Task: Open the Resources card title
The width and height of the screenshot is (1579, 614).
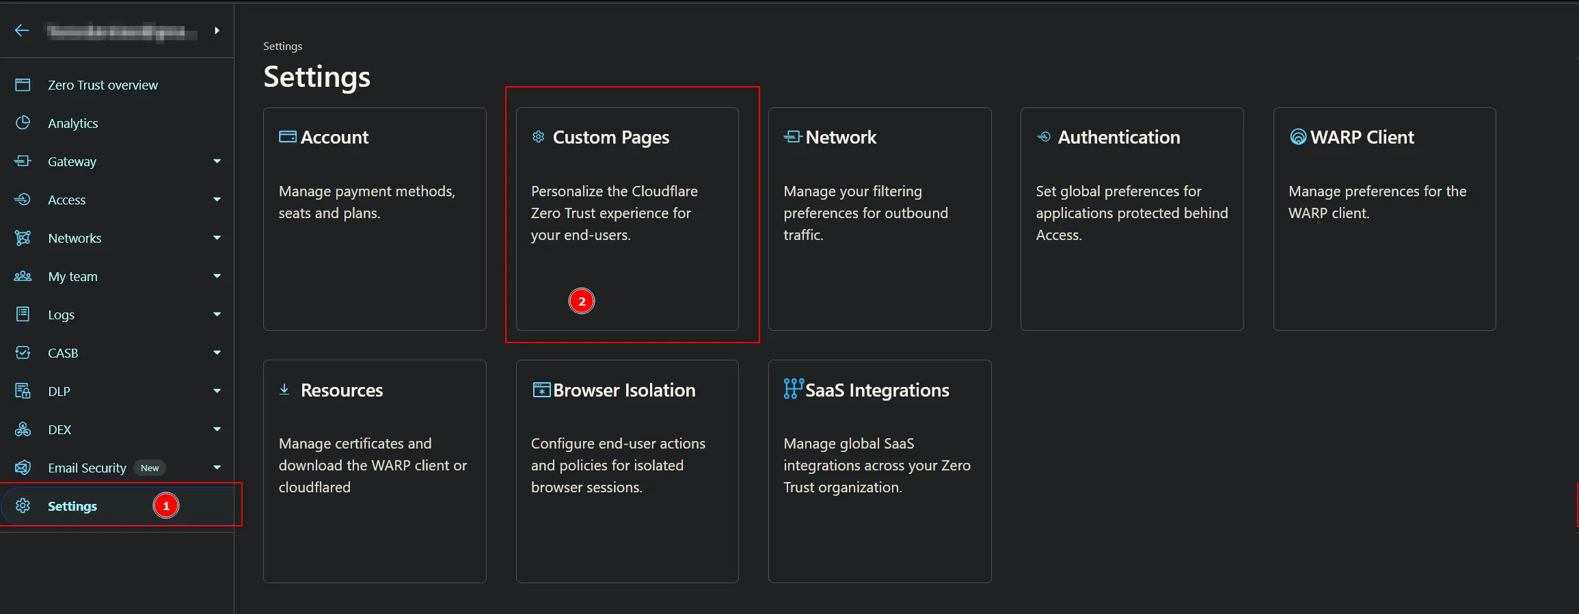Action: click(x=342, y=390)
